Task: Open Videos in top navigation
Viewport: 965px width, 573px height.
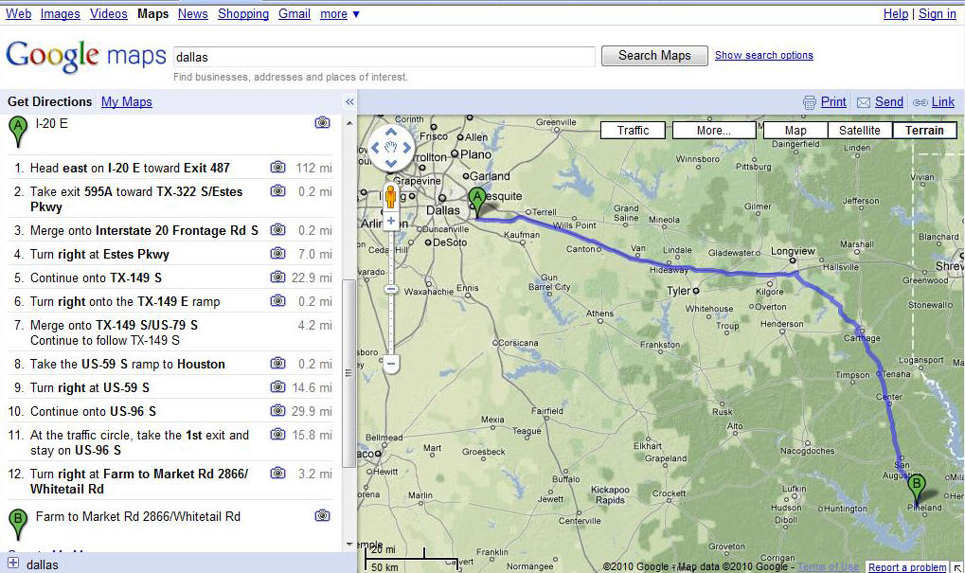Action: click(108, 13)
